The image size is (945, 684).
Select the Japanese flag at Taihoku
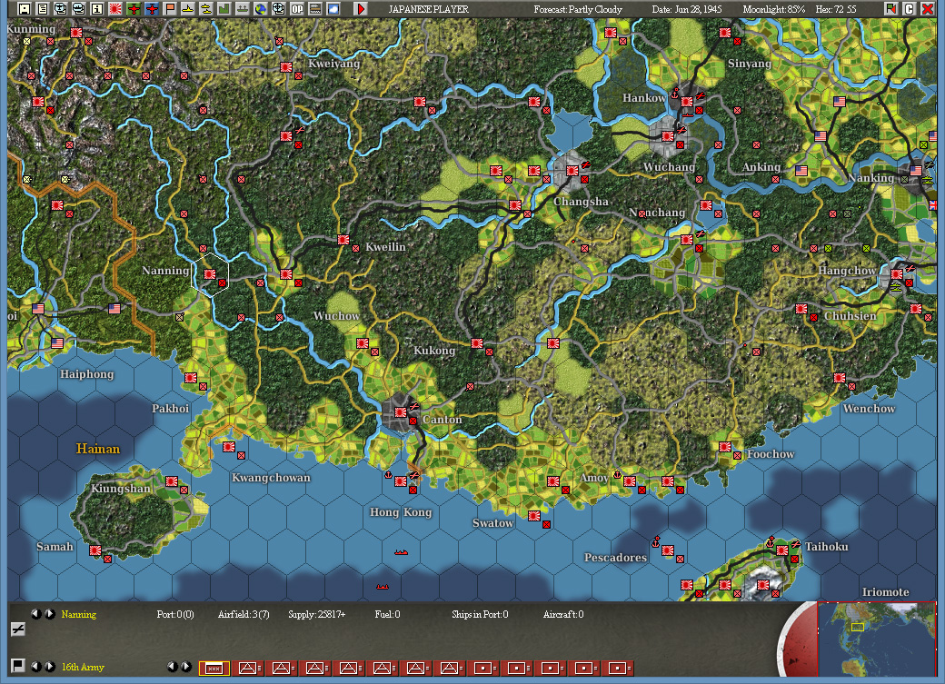(x=782, y=550)
